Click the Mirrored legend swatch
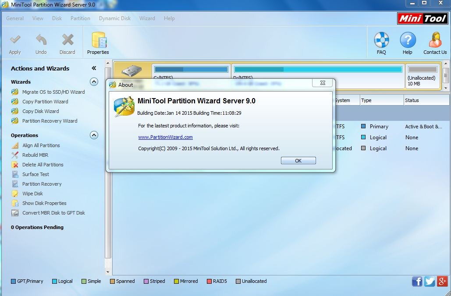 pos(176,282)
